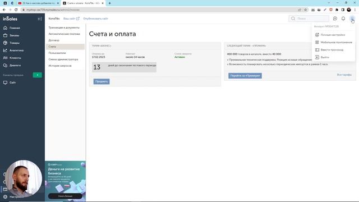
Task: Select the second pinned browser tab
Action: (x=12, y=3)
